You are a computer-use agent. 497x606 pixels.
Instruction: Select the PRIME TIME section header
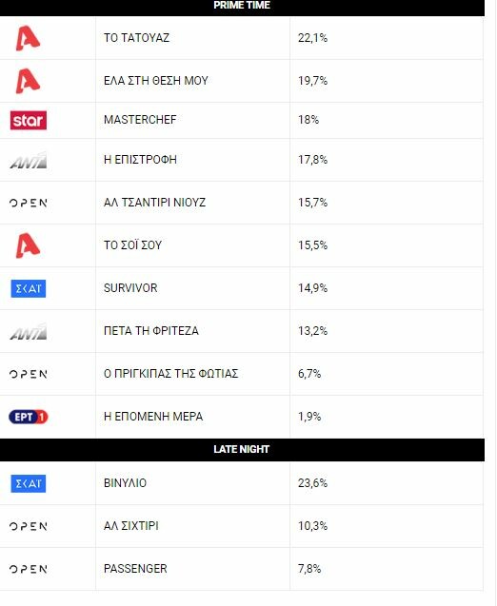click(x=242, y=7)
